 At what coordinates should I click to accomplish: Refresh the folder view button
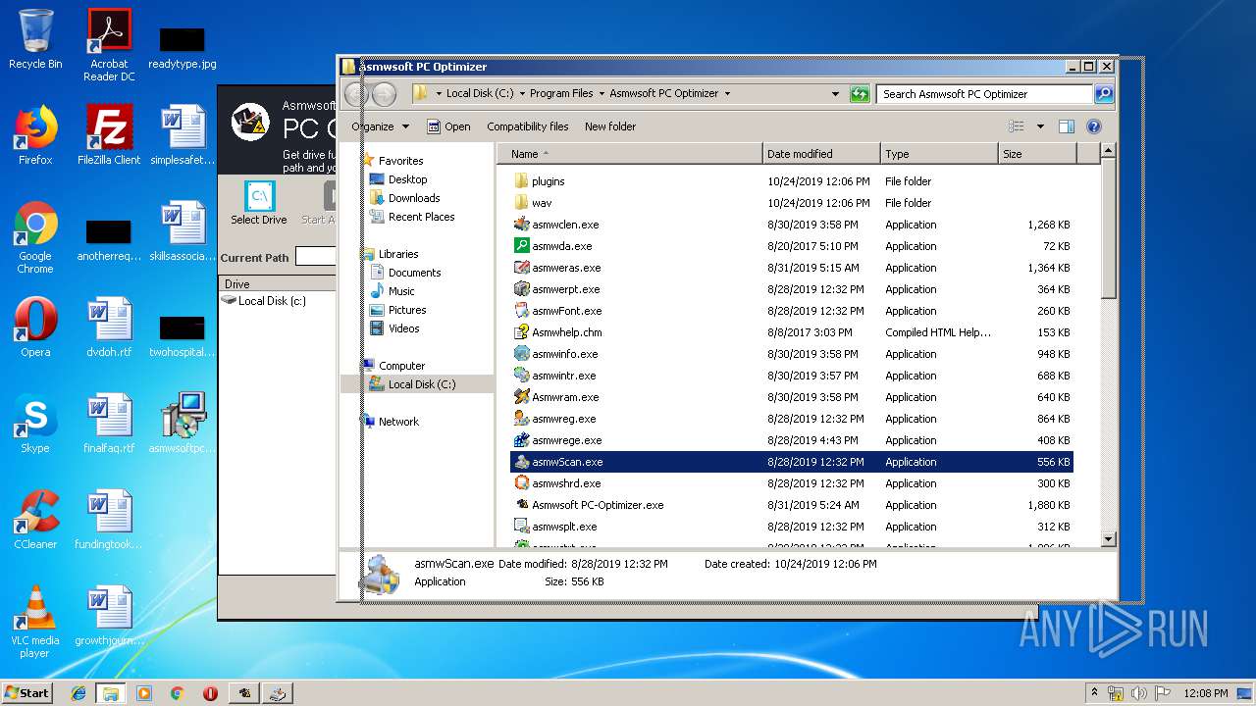[860, 94]
